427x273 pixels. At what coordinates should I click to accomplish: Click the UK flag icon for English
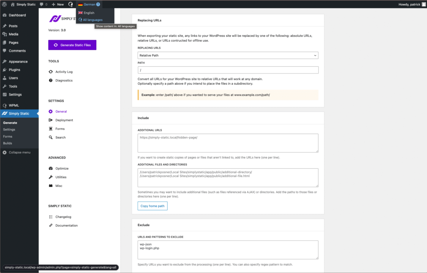[80, 13]
